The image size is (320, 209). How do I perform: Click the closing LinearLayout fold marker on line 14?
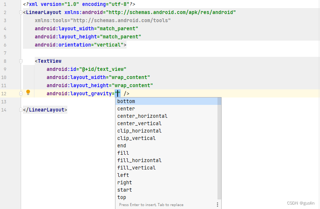coord(21,110)
